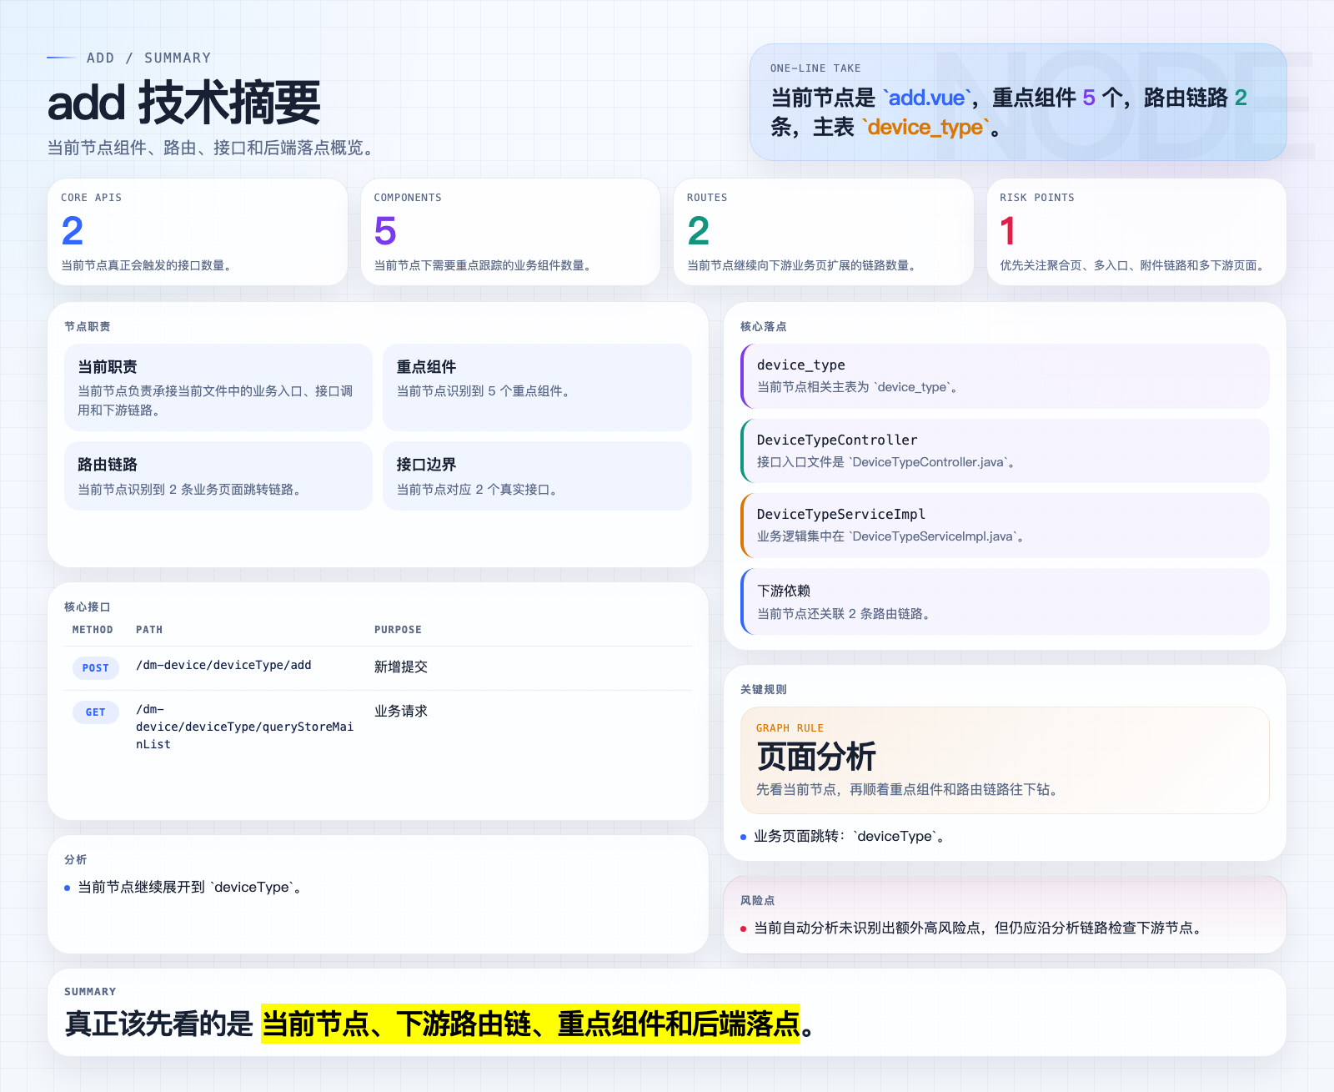Screen dimensions: 1334x1092
Task: Select the queryStoreMainList path text
Action: coord(244,727)
